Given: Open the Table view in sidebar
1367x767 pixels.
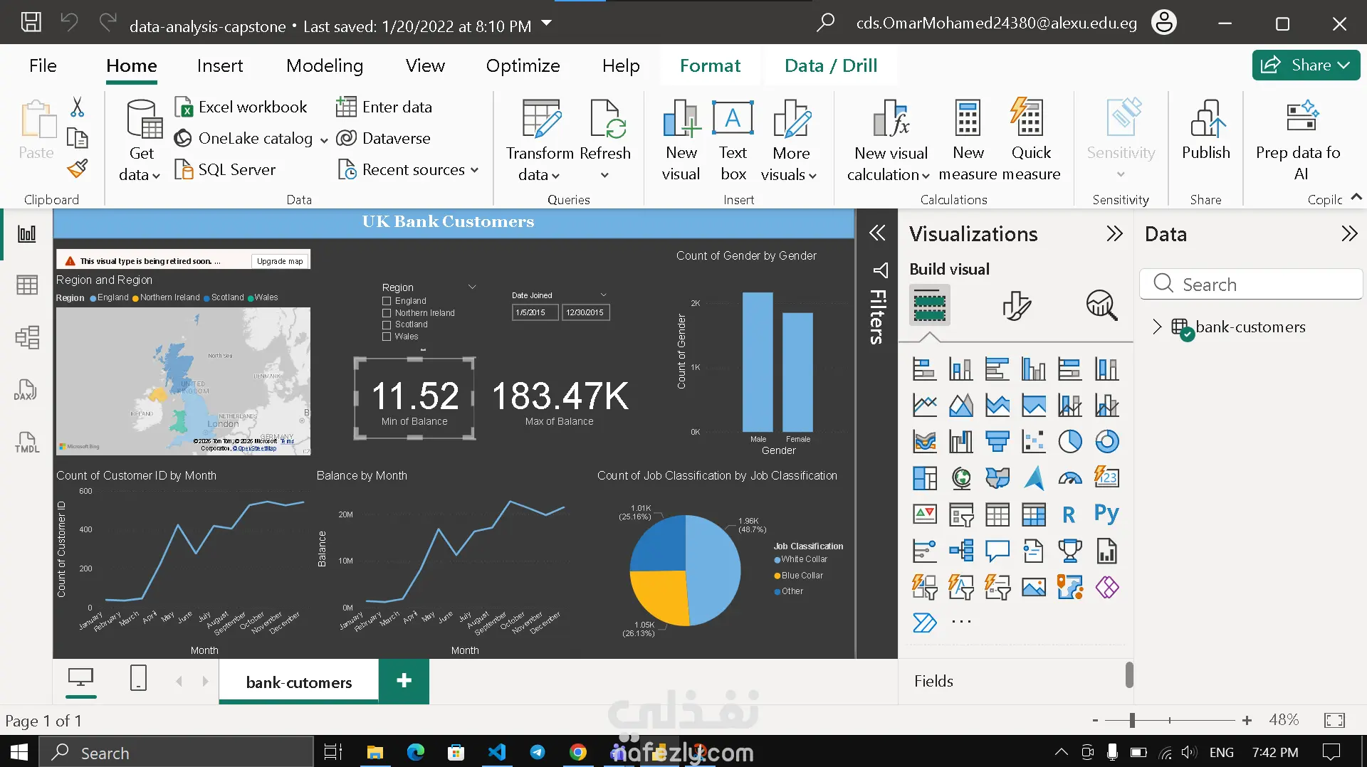Looking at the screenshot, I should [x=27, y=285].
